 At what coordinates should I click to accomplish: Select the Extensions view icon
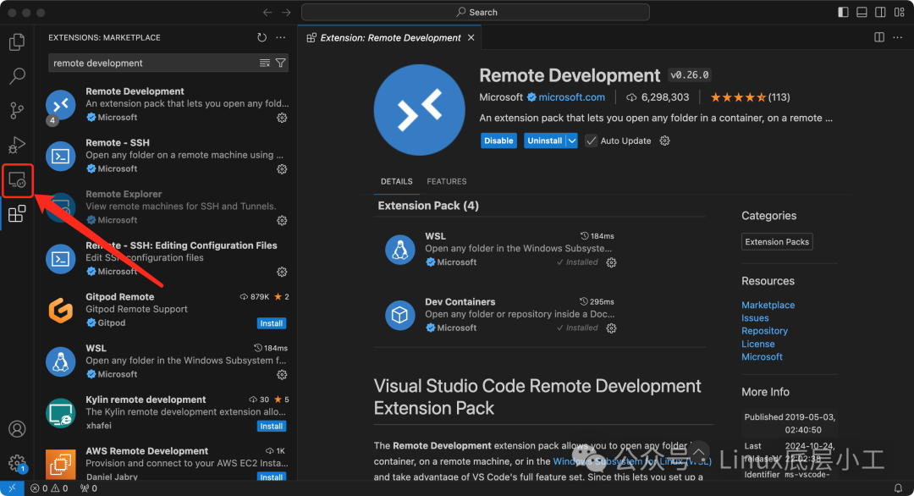(x=17, y=214)
